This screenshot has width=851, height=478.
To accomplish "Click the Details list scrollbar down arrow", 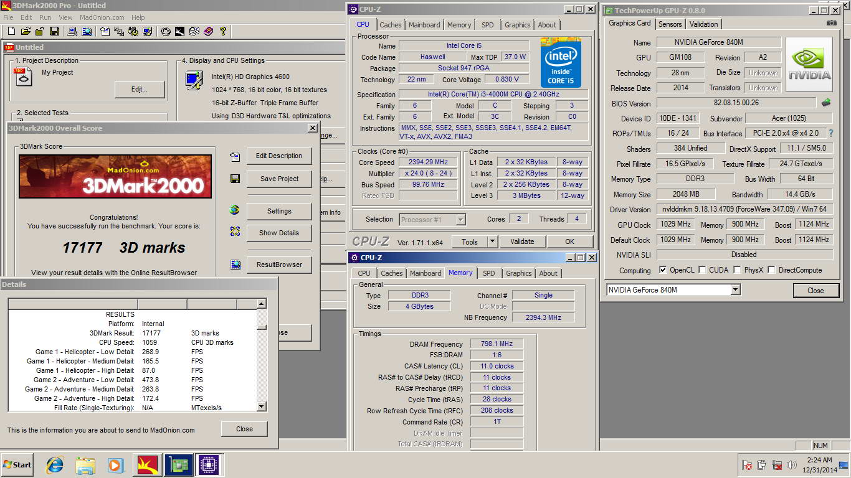I will (x=261, y=406).
